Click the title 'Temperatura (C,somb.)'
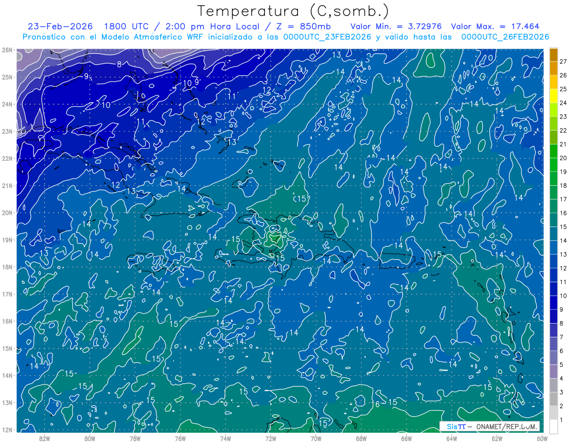Screen dimensions: 576x445 point(293,11)
